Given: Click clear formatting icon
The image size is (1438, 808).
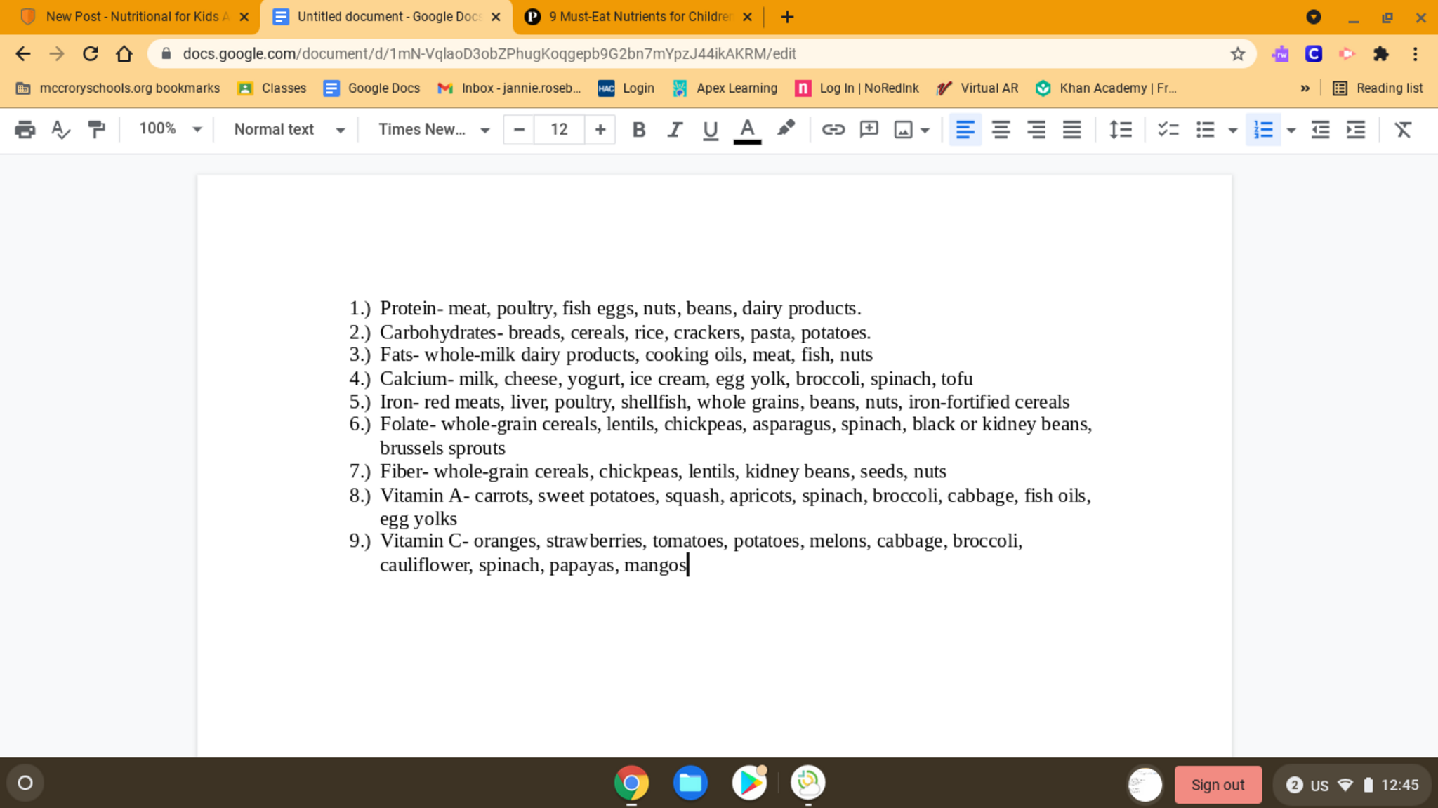Looking at the screenshot, I should tap(1402, 129).
